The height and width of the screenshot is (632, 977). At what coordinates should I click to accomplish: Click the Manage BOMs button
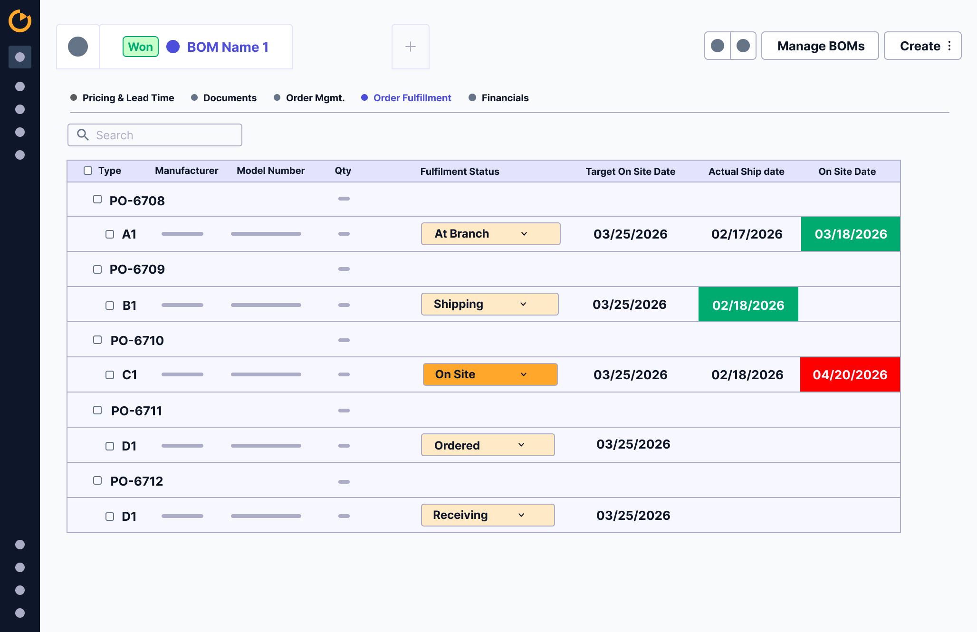click(820, 46)
